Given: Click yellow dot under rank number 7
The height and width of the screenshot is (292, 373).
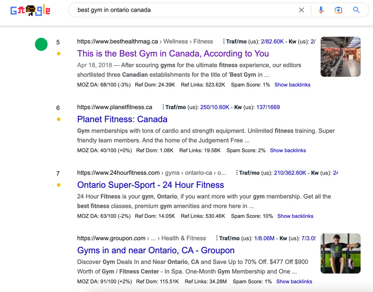Looking at the screenshot, I should pos(59,185).
